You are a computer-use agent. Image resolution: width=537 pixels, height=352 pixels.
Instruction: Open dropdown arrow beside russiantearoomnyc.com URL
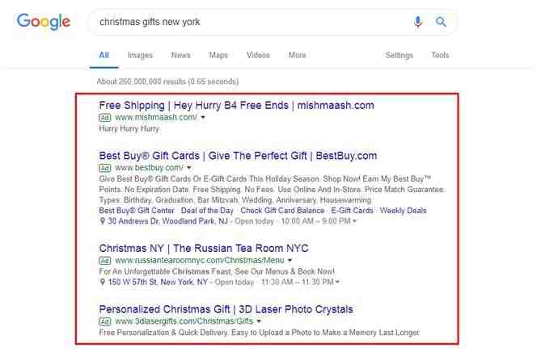pos(290,261)
